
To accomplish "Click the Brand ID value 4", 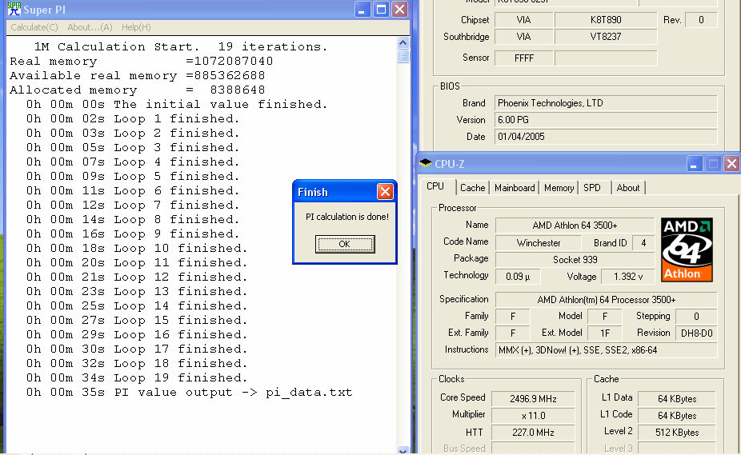I will coord(643,243).
